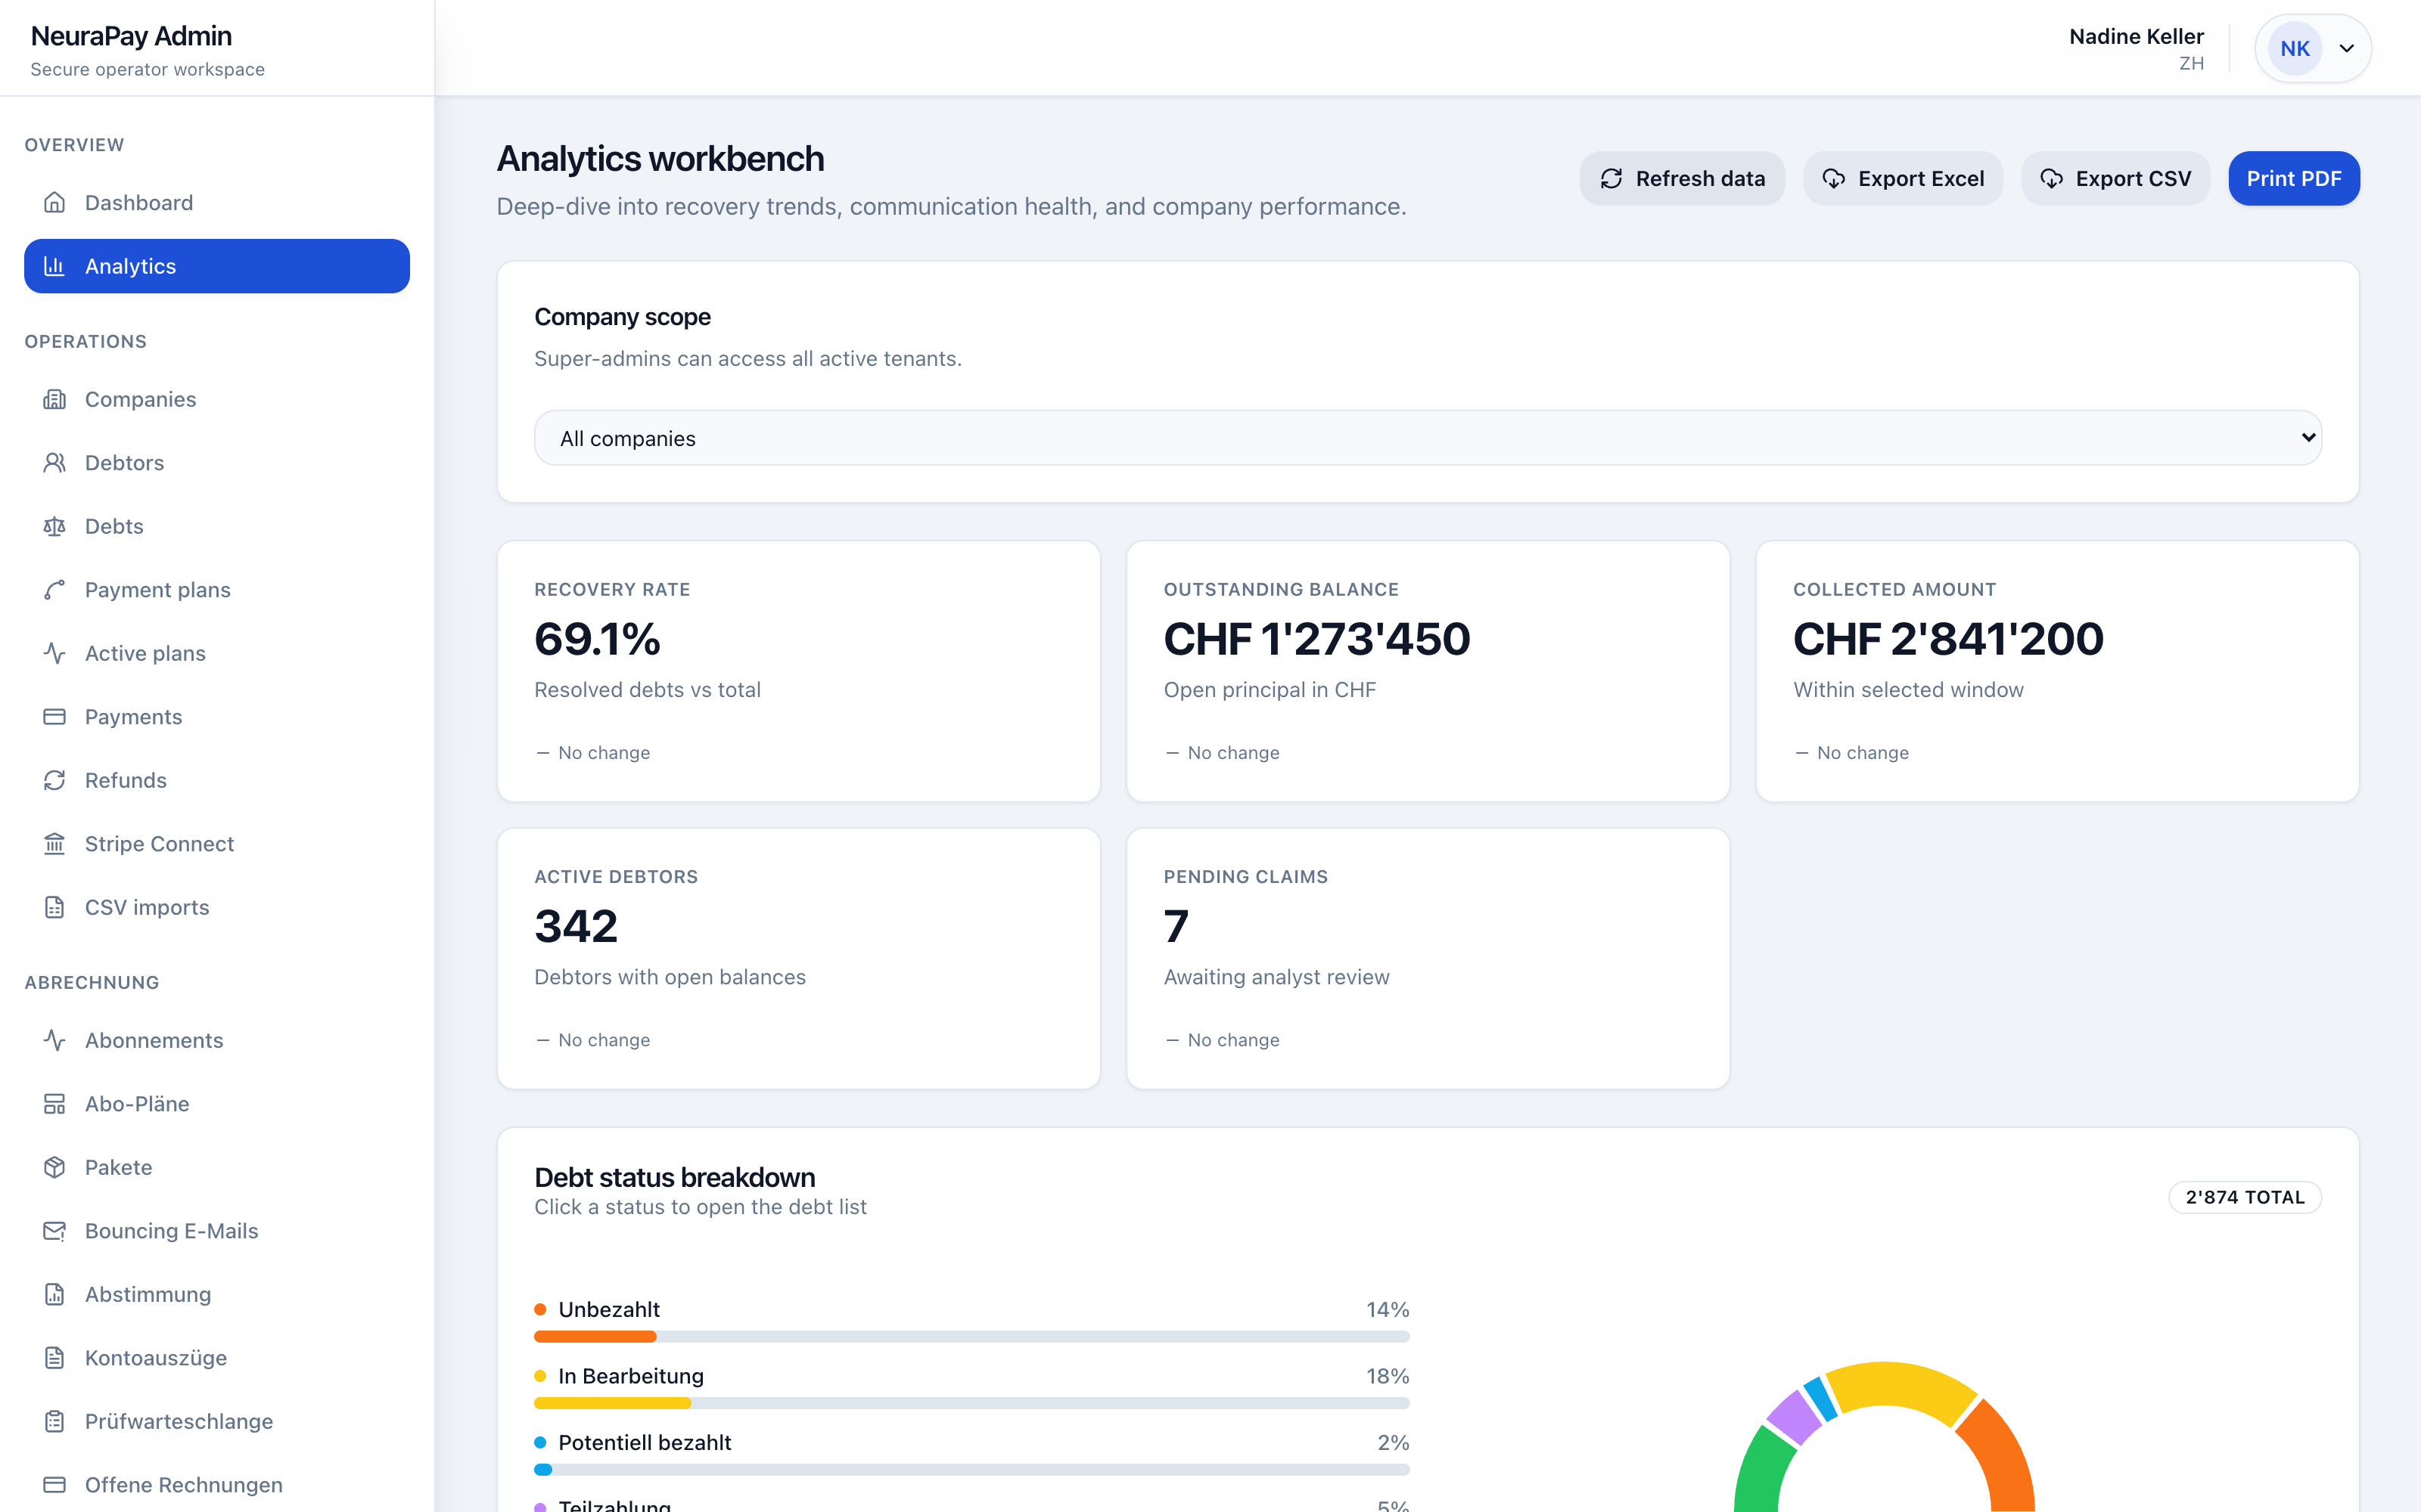Image resolution: width=2421 pixels, height=1512 pixels.
Task: Click the Payments card icon
Action: [x=54, y=717]
